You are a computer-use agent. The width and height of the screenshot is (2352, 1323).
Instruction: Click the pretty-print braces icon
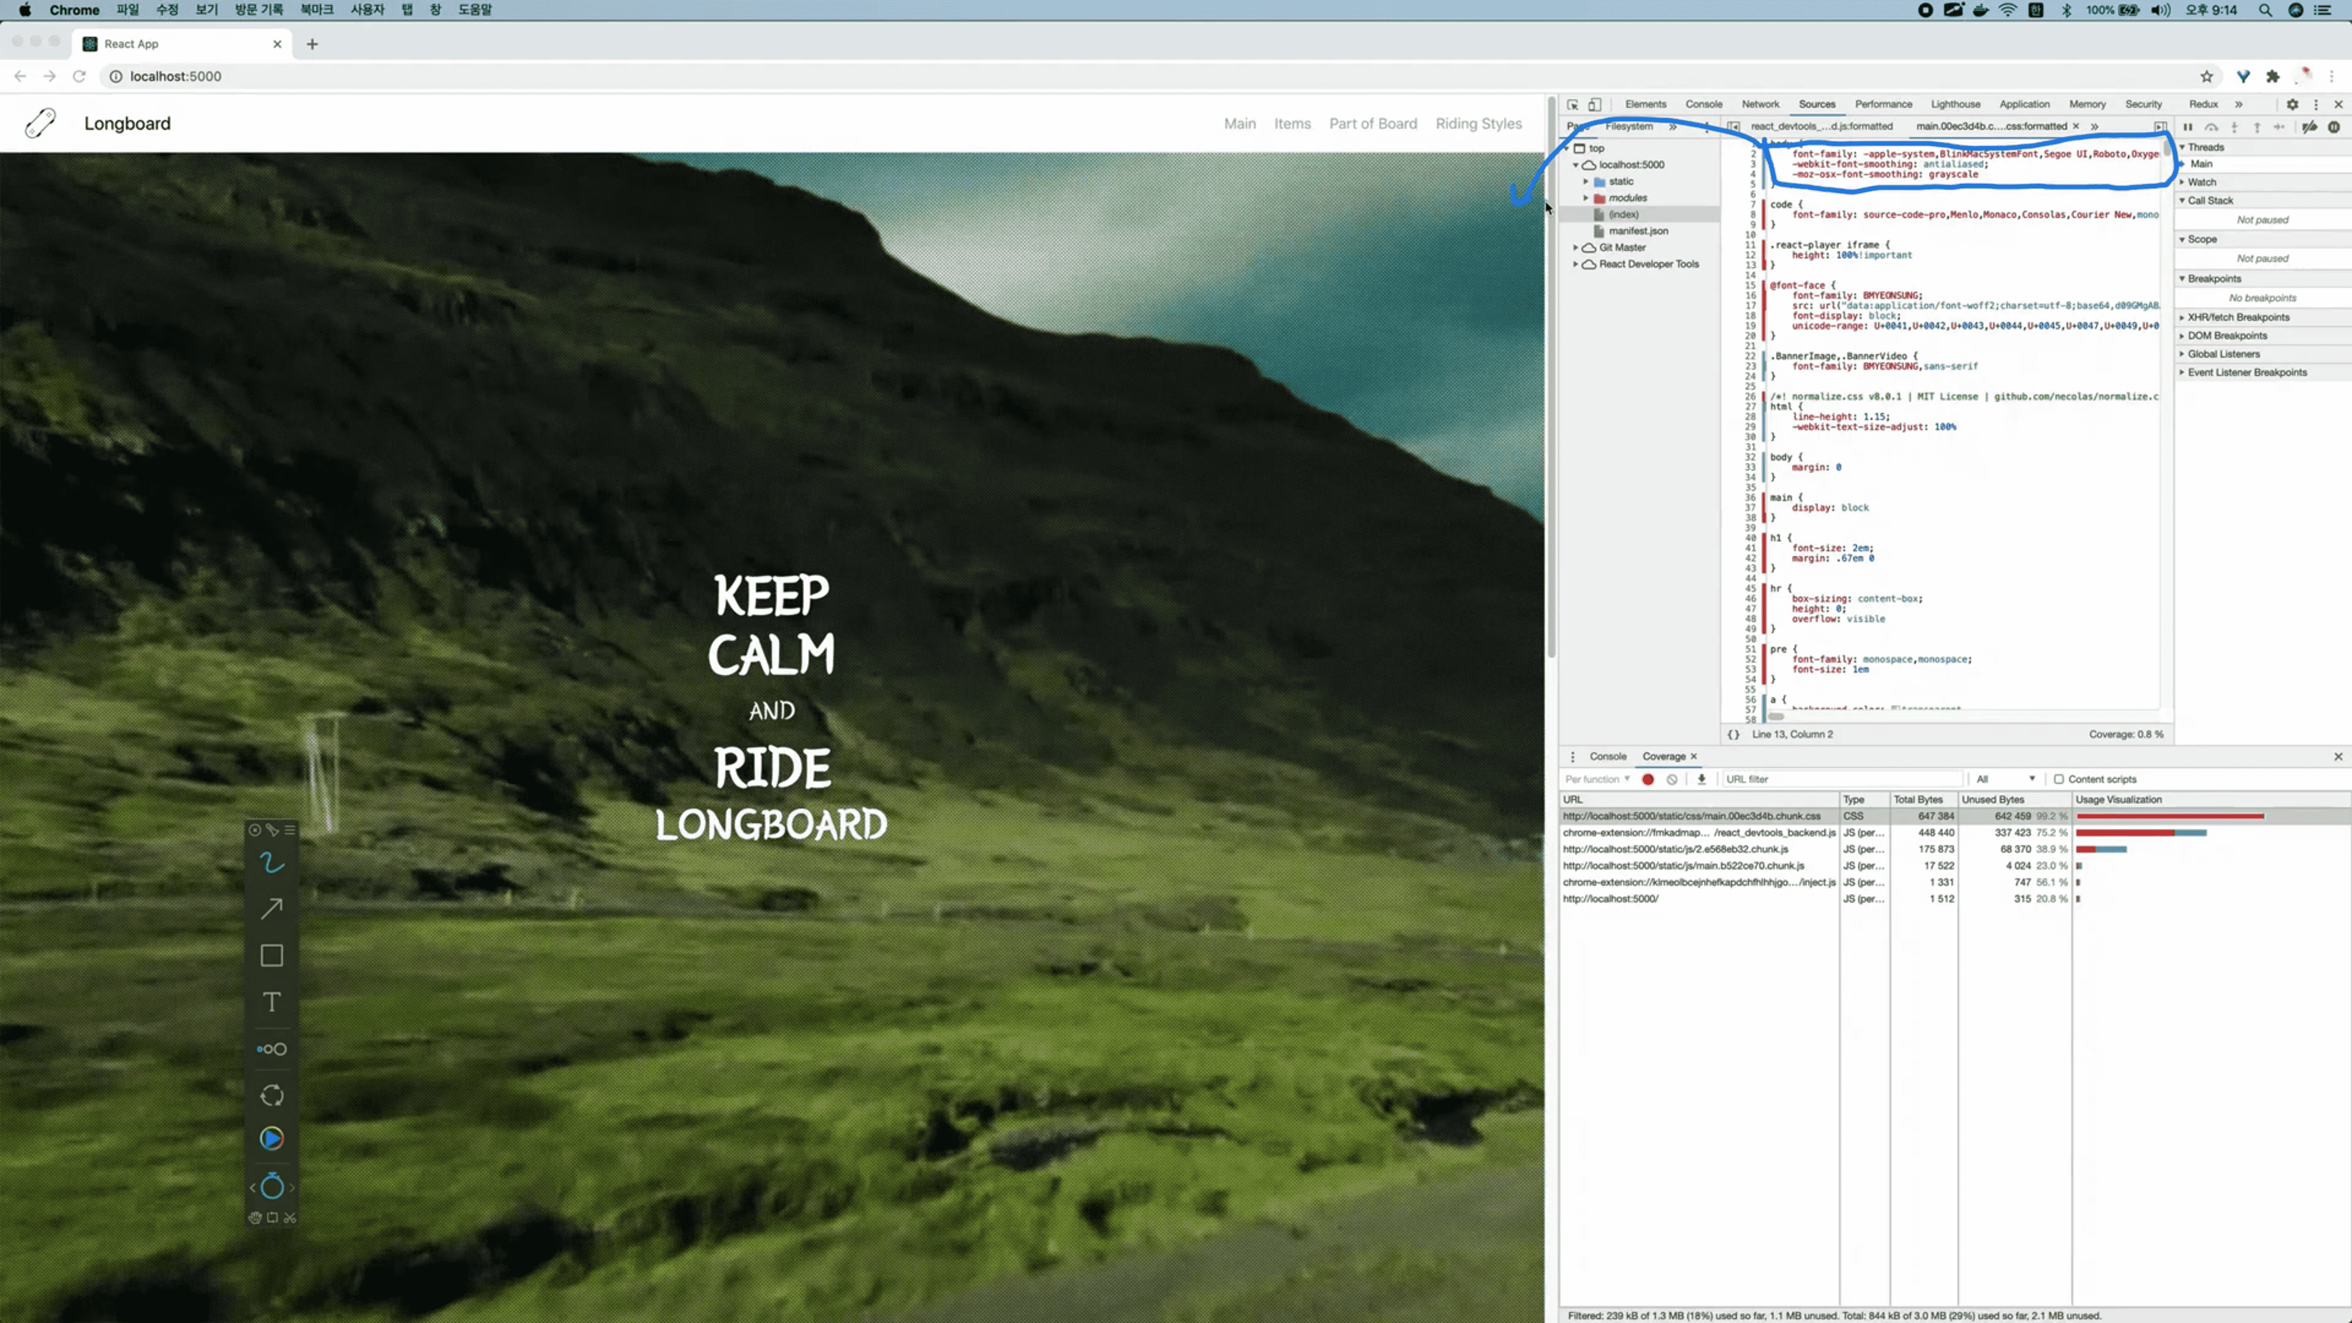[x=1733, y=734]
